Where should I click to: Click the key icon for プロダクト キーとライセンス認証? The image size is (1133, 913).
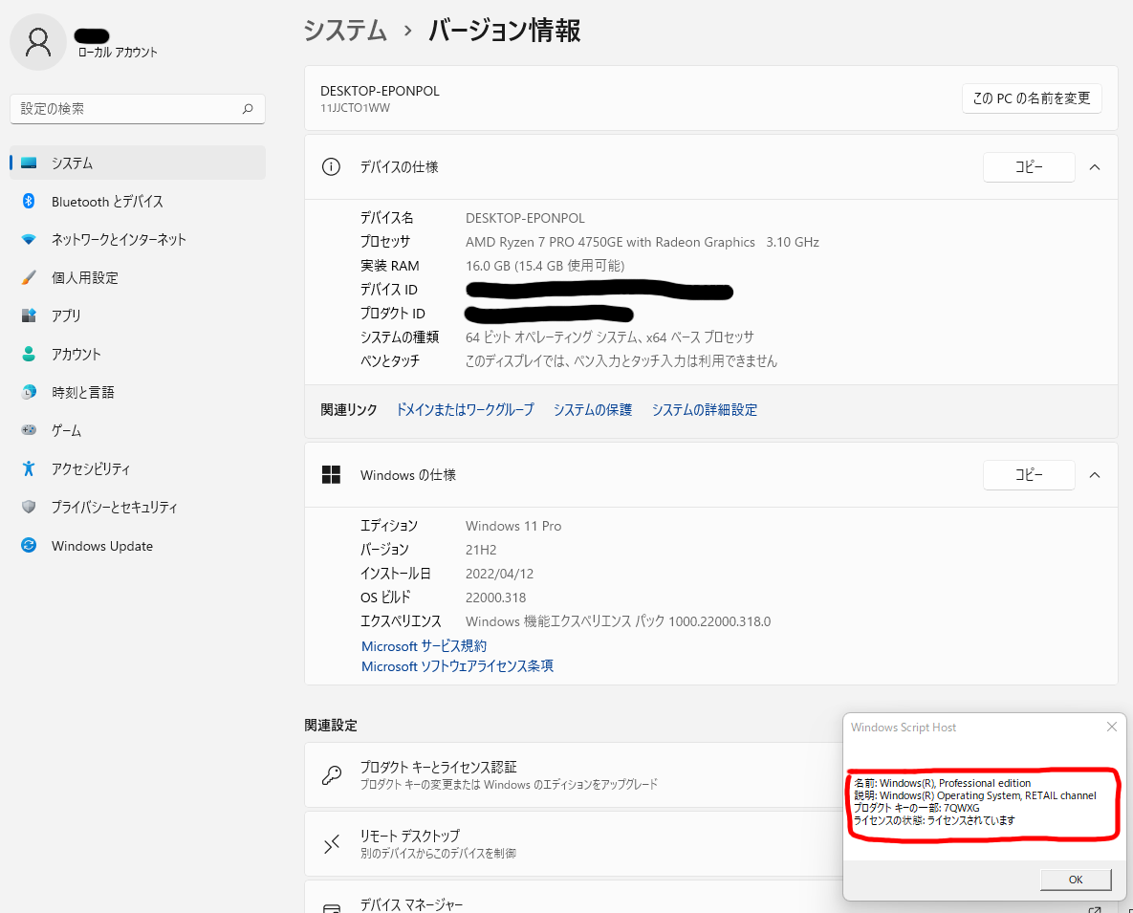click(332, 775)
